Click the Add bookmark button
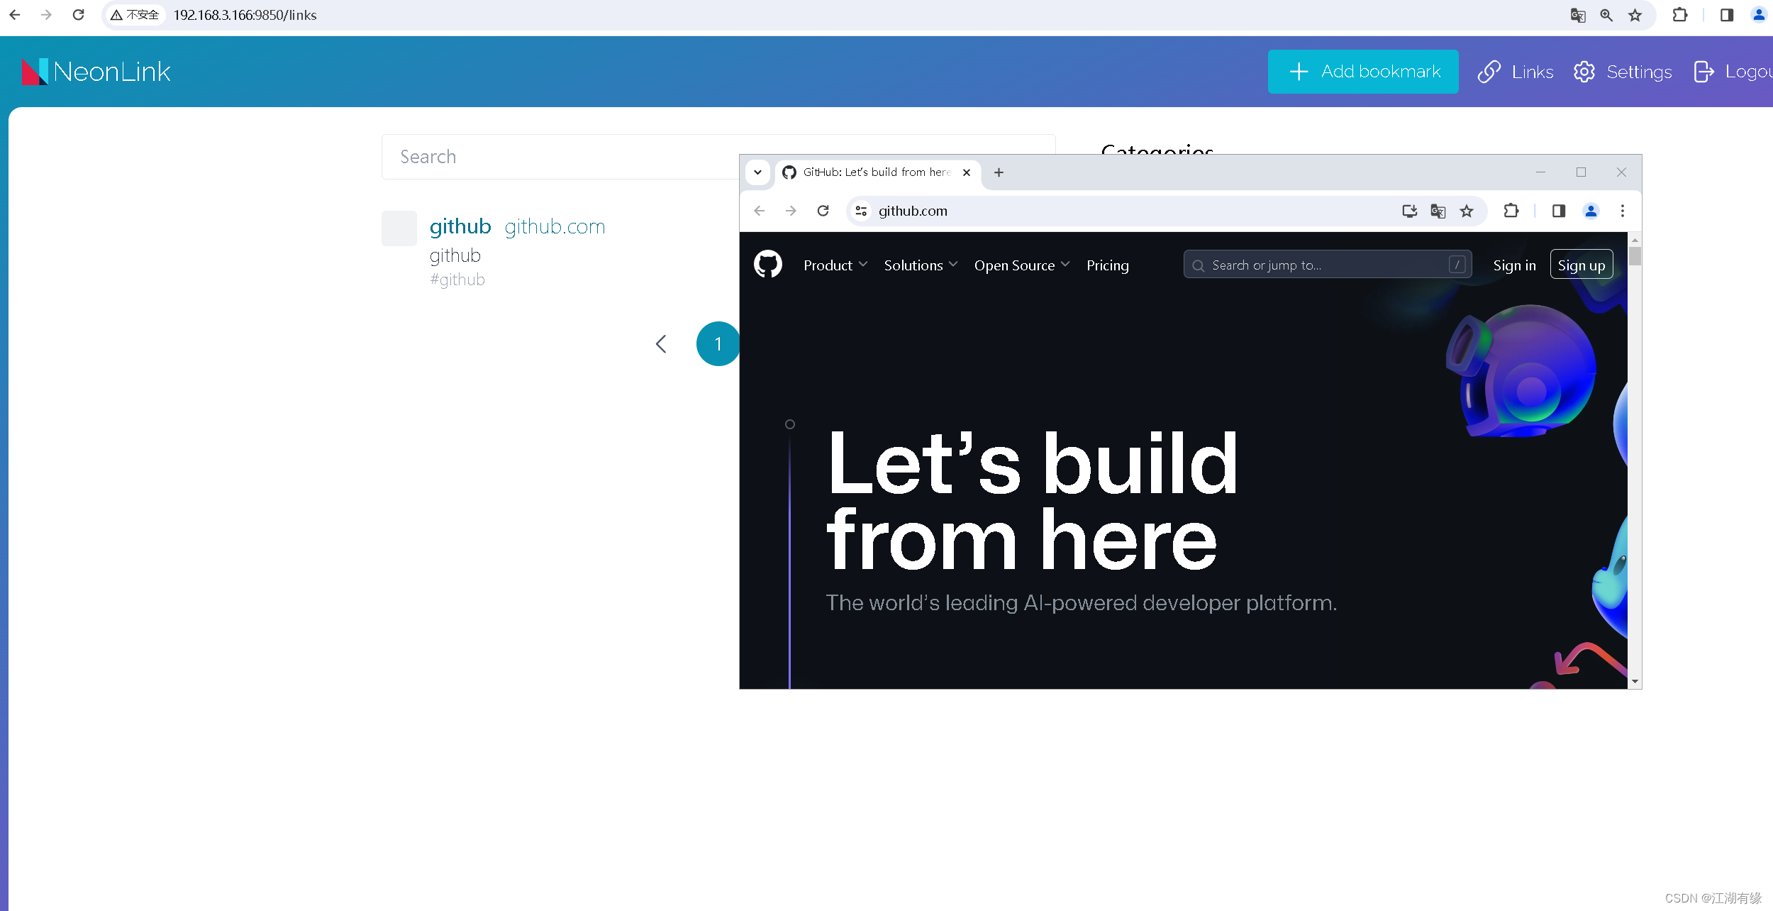The image size is (1773, 911). [x=1362, y=72]
